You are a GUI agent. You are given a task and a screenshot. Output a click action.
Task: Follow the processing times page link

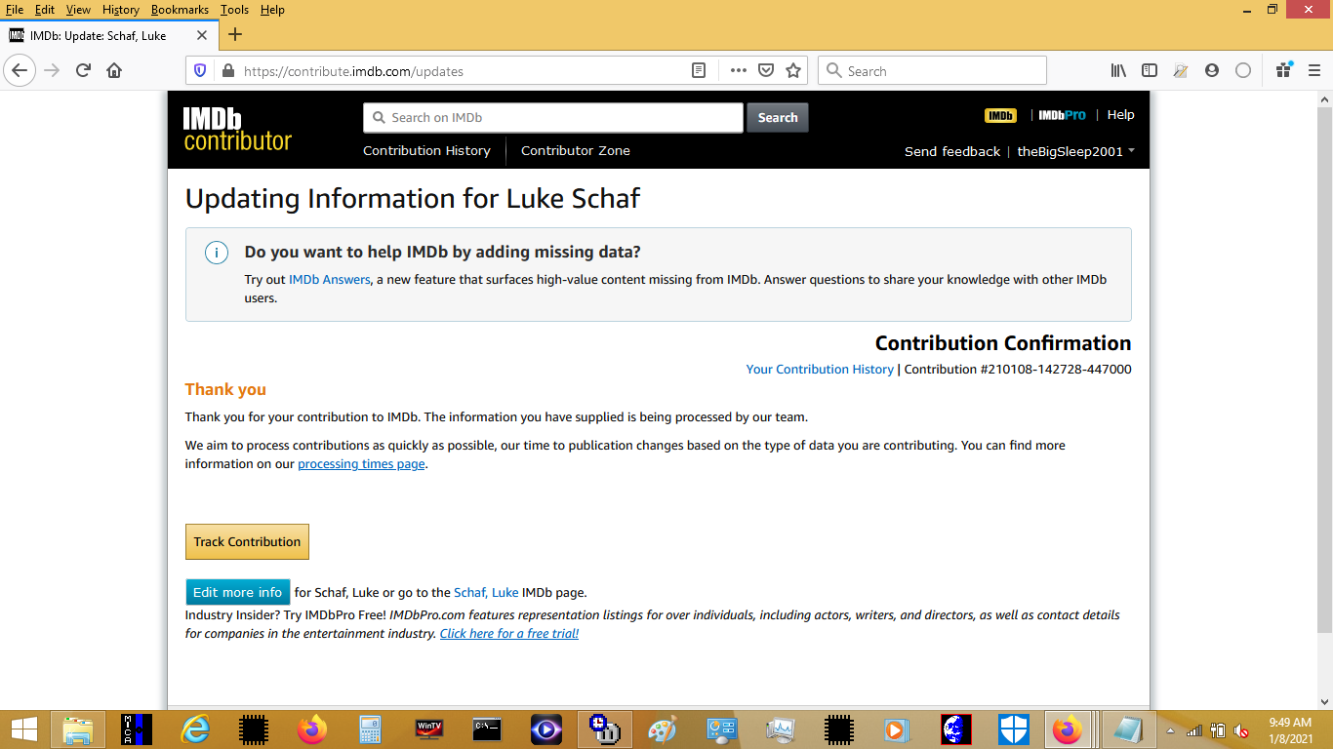tap(361, 464)
